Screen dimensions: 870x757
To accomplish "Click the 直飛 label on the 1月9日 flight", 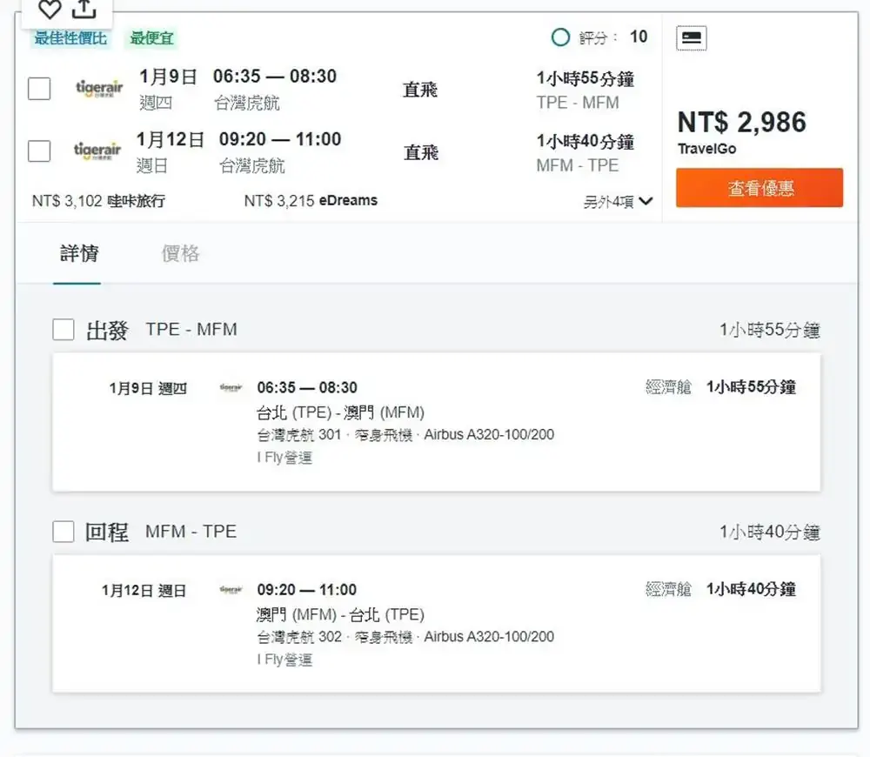I will (x=420, y=90).
